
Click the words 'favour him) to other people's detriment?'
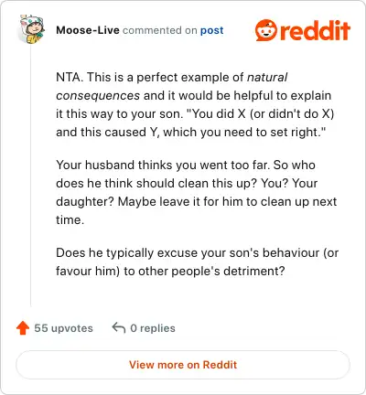[x=170, y=271]
